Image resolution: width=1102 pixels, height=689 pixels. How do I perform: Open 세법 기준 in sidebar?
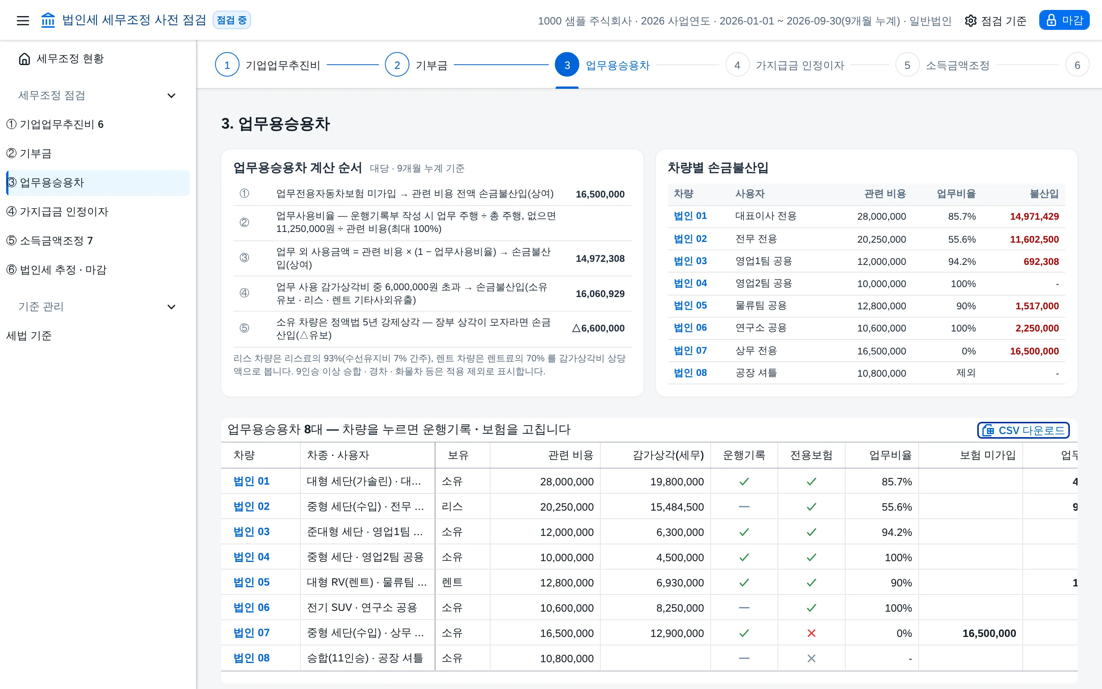click(98, 336)
